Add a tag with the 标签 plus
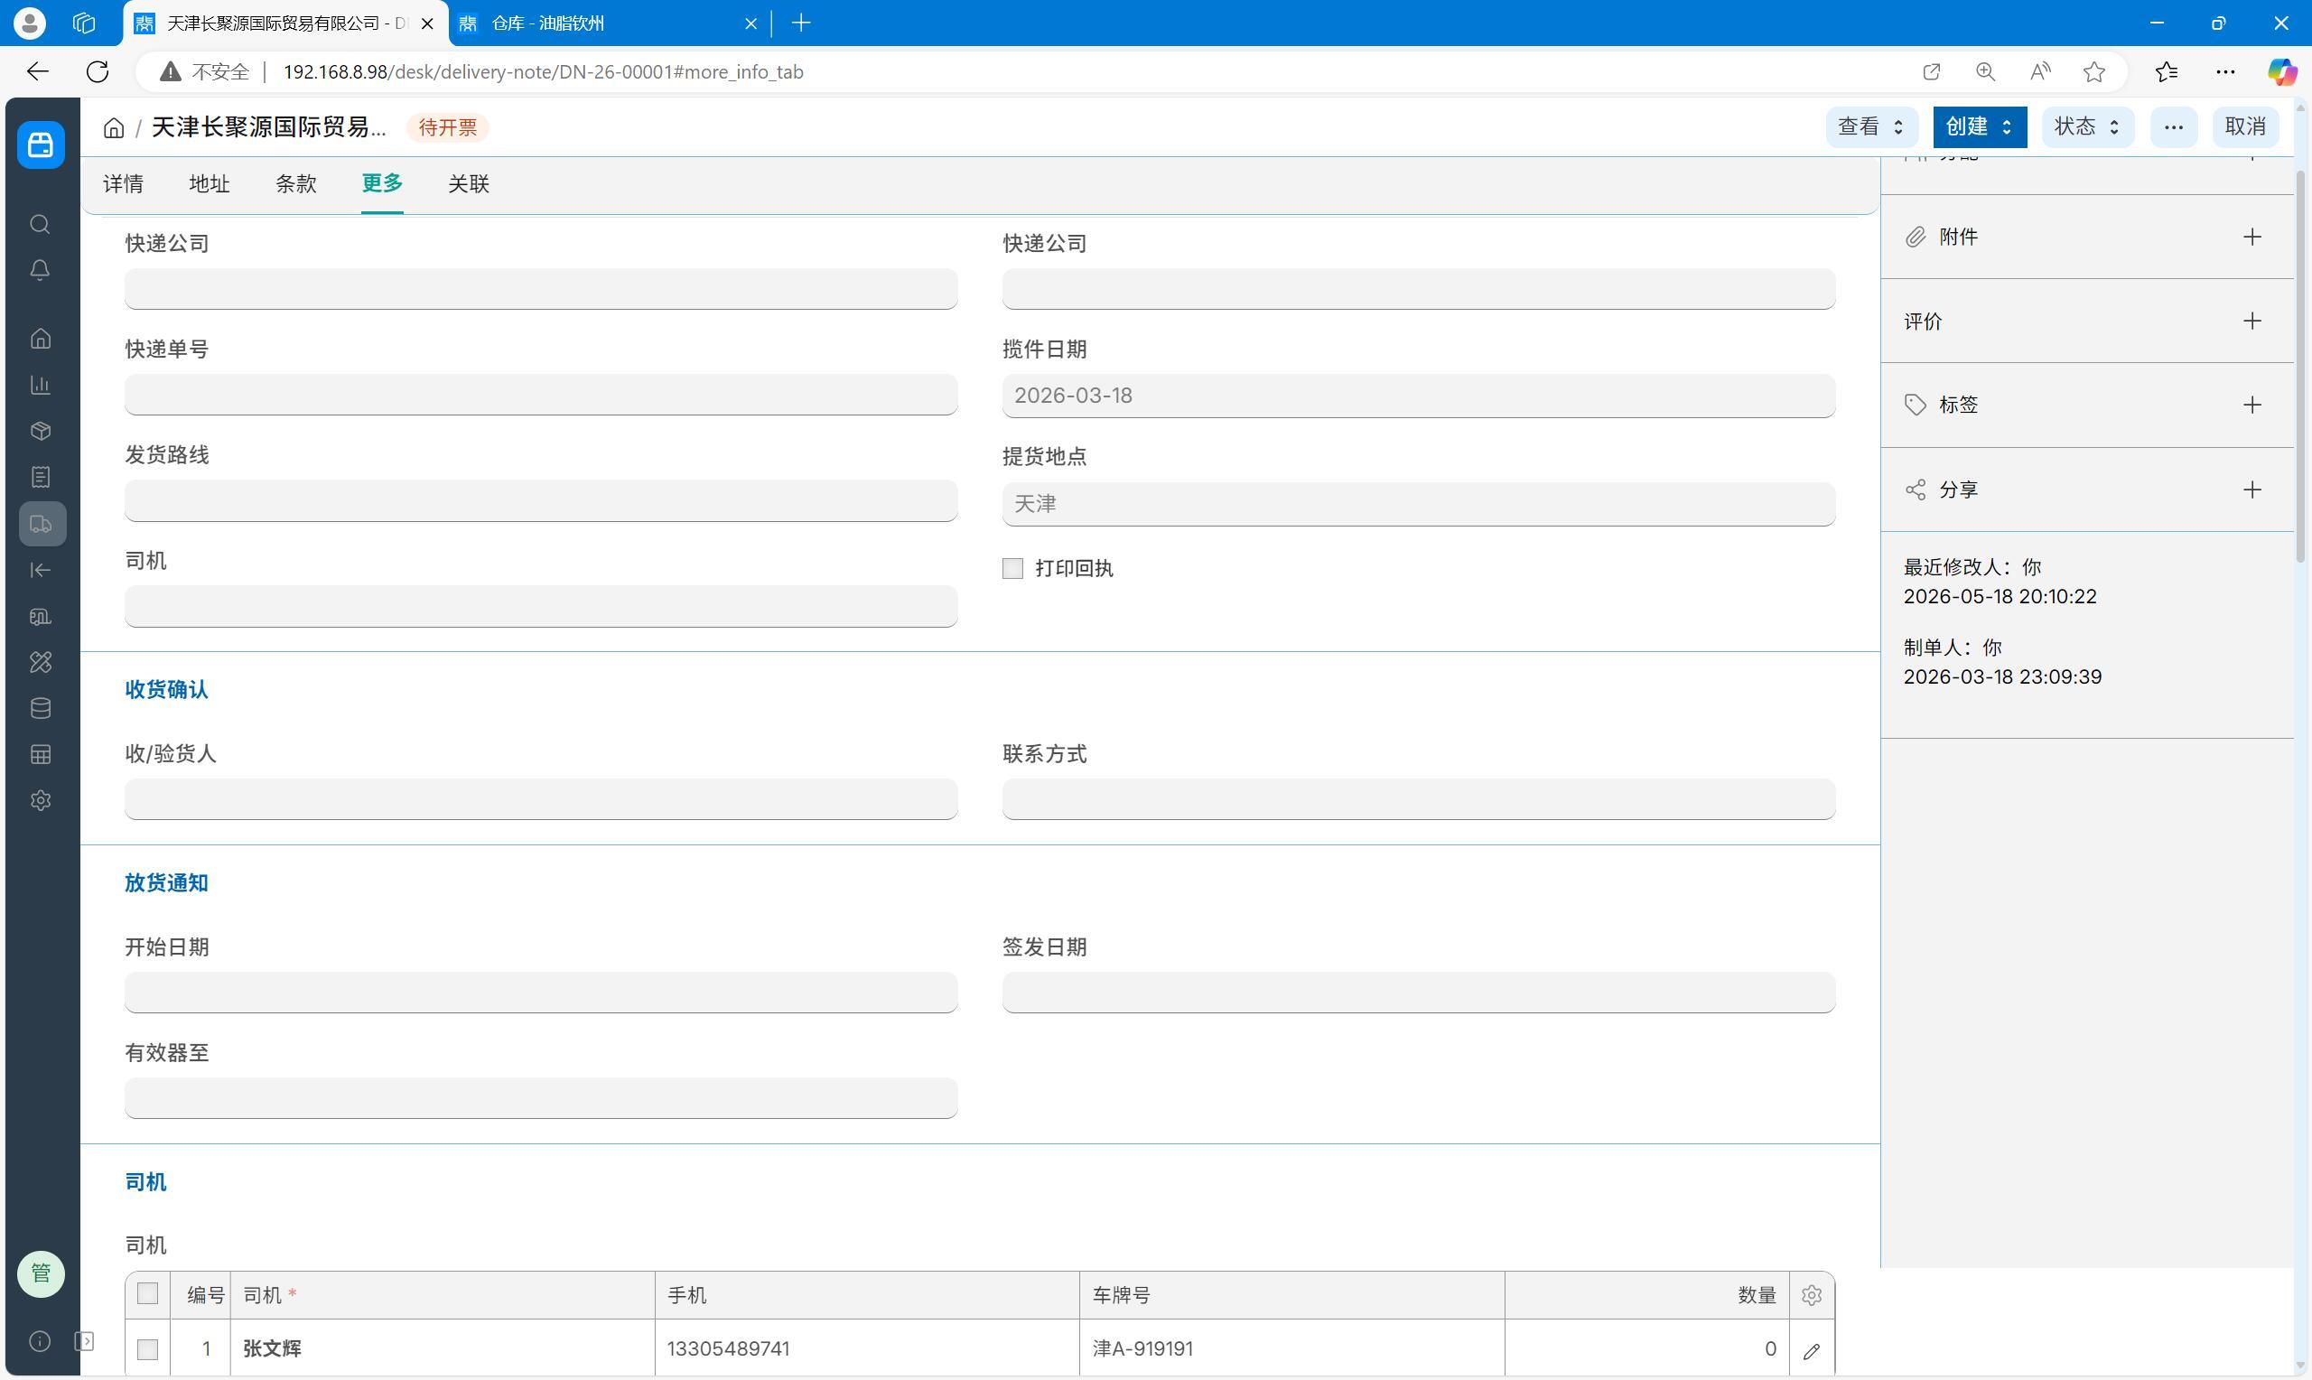 [2251, 405]
